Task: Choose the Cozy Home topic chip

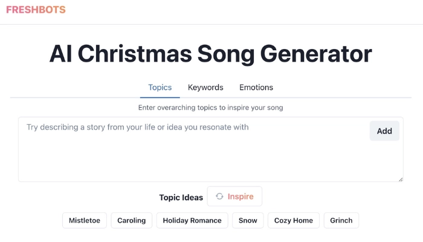Action: click(294, 221)
